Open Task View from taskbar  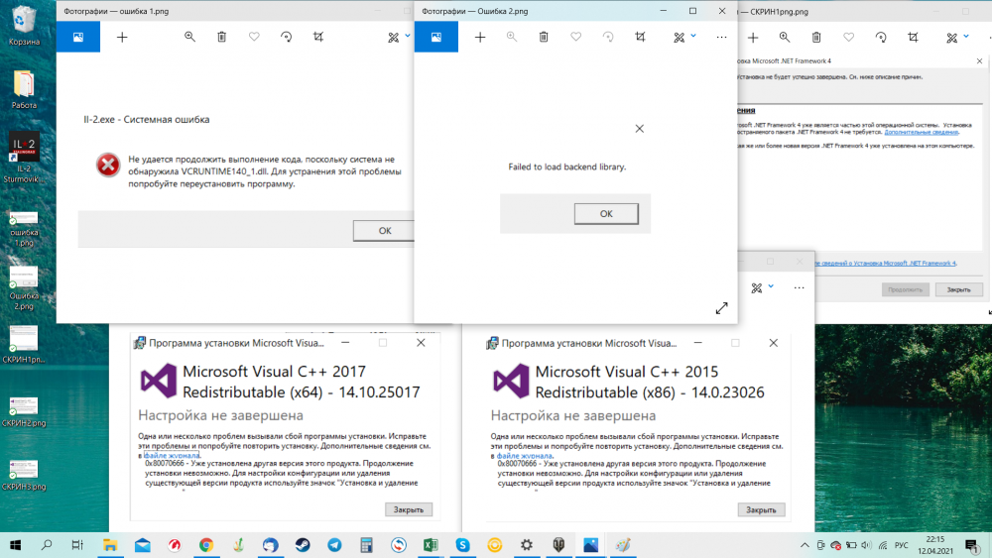tap(77, 545)
